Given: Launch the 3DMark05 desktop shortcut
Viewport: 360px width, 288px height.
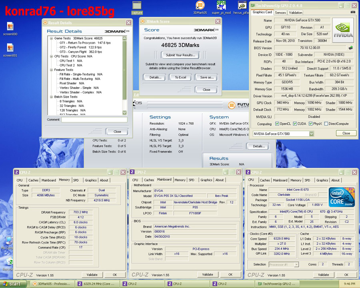Looking at the screenshot, I should tap(200, 8).
